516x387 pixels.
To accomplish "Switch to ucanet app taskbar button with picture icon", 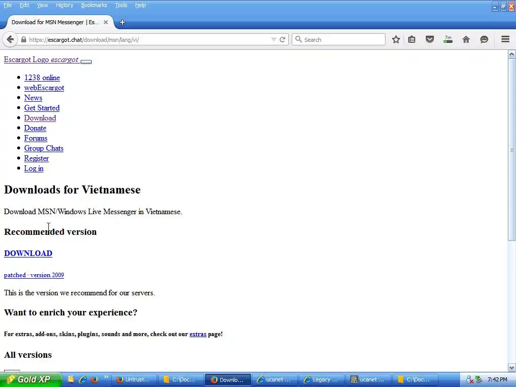I will [368, 379].
